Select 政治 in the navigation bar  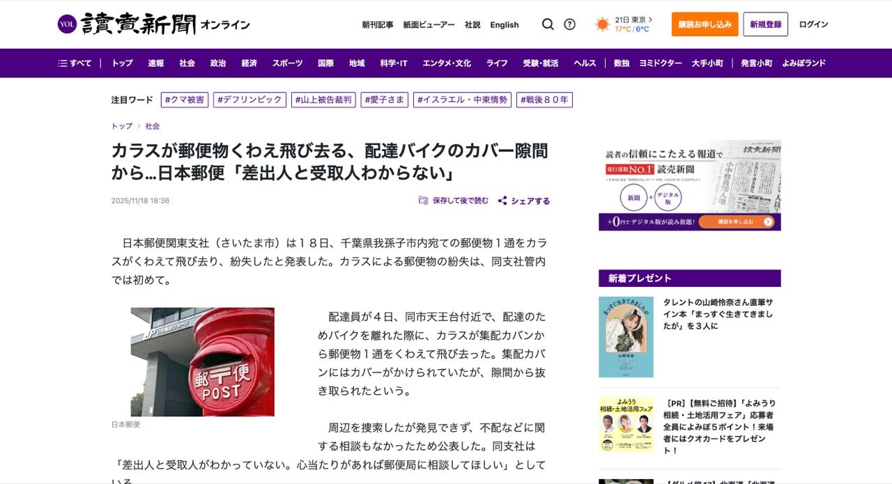(218, 63)
